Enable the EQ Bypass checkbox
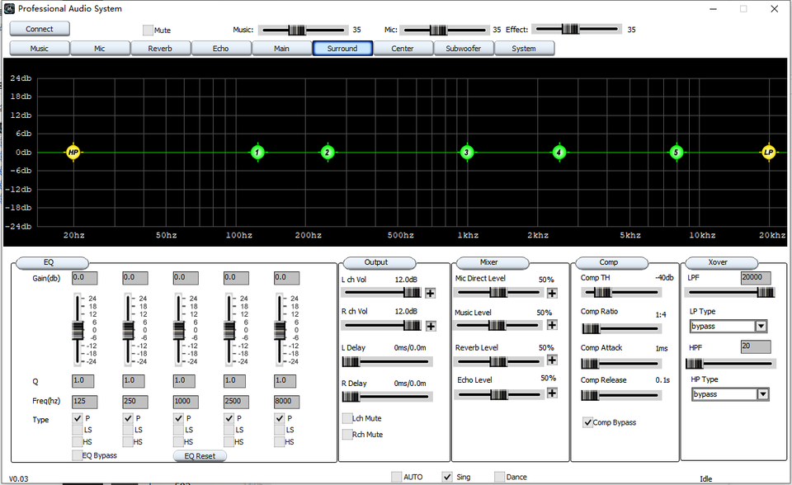The width and height of the screenshot is (792, 485). (x=77, y=455)
